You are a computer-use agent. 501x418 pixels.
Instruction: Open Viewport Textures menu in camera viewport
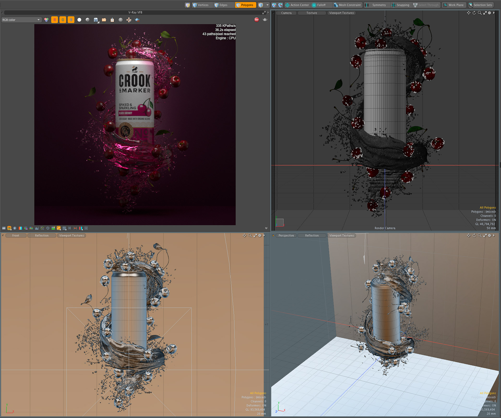[x=342, y=13]
